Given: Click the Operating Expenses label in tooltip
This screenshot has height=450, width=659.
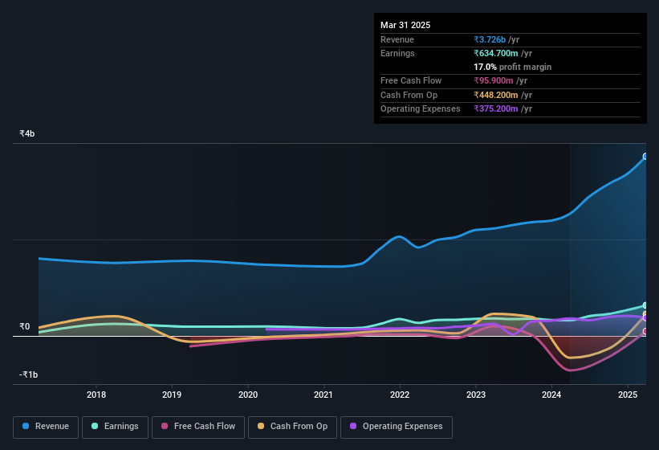Looking at the screenshot, I should point(421,109).
